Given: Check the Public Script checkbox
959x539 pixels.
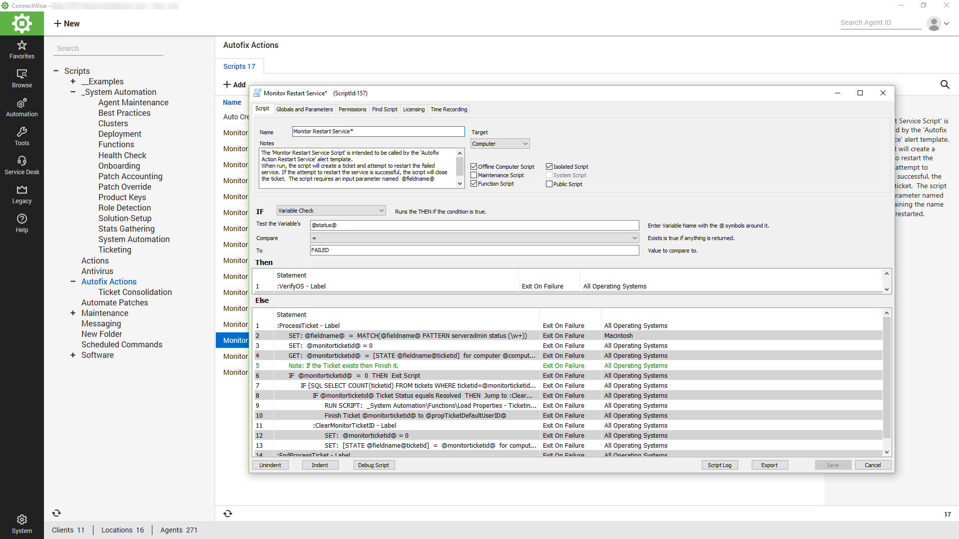Looking at the screenshot, I should click(549, 184).
